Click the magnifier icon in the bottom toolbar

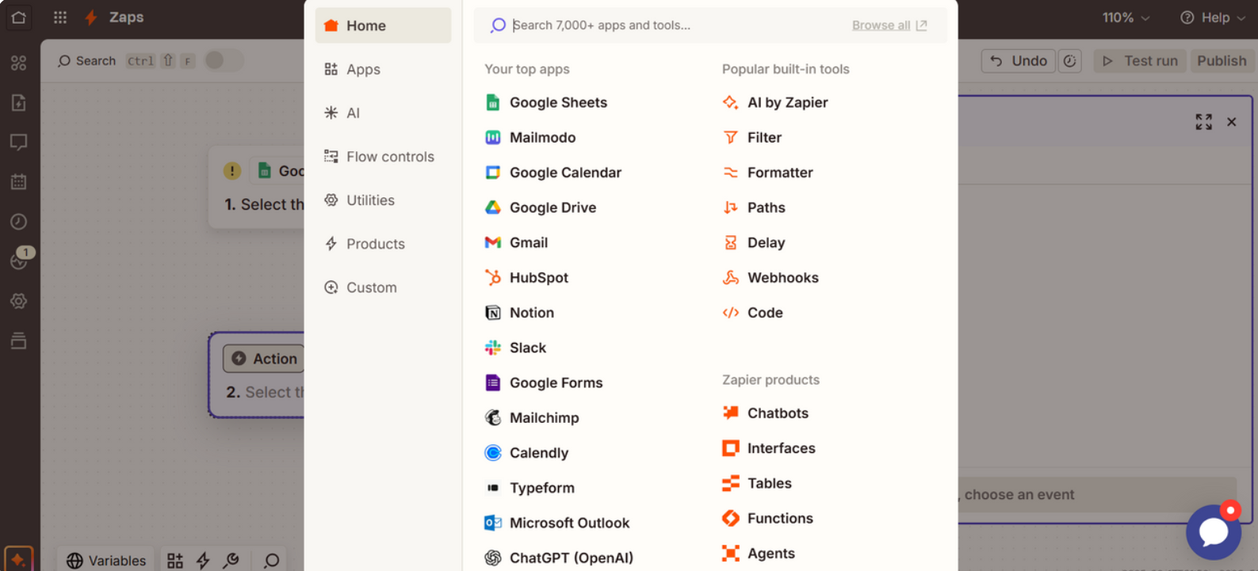click(271, 561)
